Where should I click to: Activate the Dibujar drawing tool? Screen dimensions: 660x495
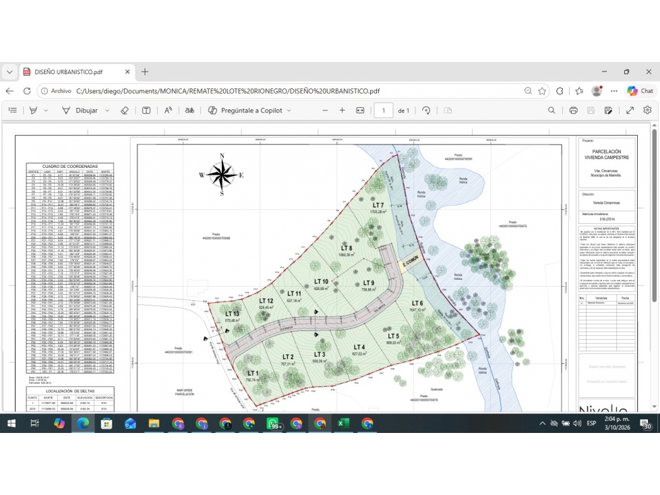tap(80, 111)
